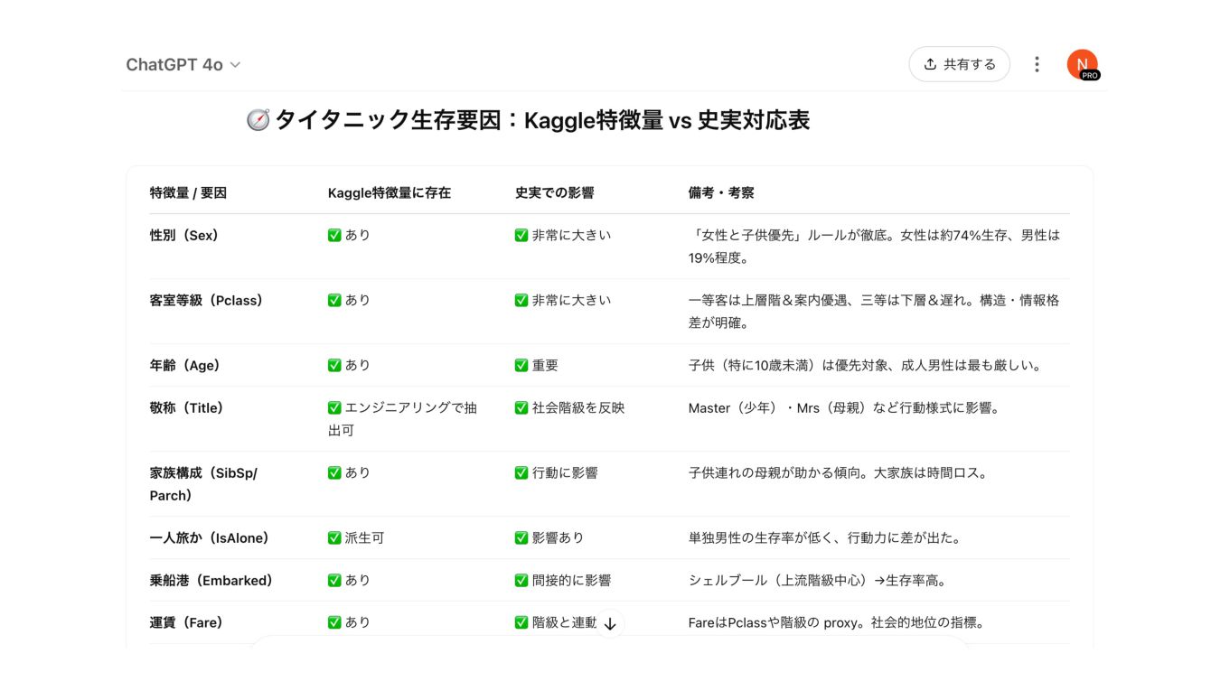
Task: Click the green check beside 社会階級を反映
Action: pyautogui.click(x=521, y=407)
